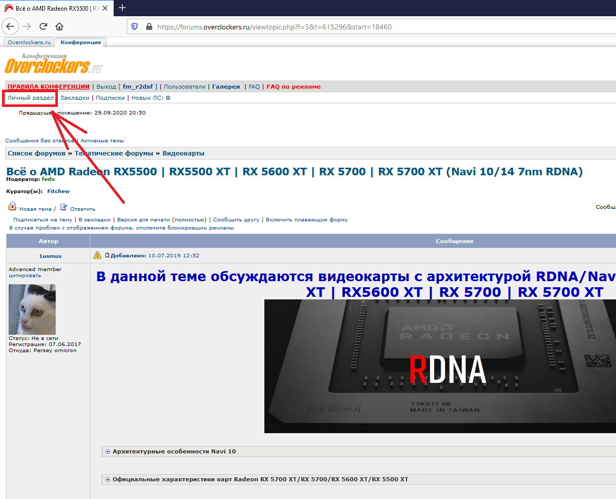616x499 pixels.
Task: Click the username fm_r2dsf next to Выход
Action: click(x=138, y=87)
